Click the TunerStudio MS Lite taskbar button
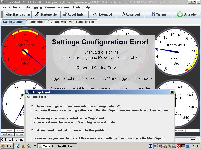 point(57,146)
